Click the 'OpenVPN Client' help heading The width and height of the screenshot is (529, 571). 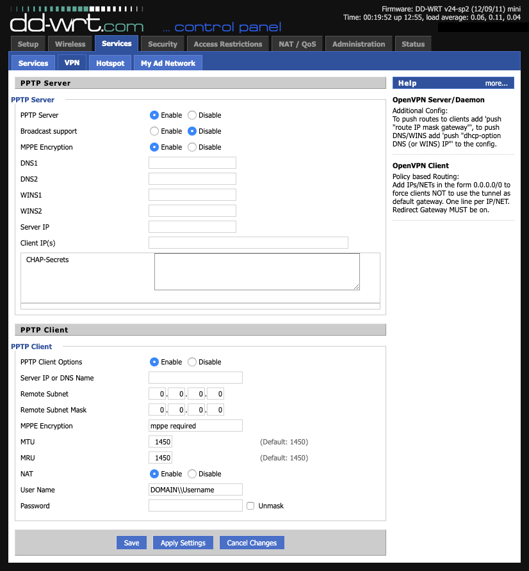pos(421,166)
